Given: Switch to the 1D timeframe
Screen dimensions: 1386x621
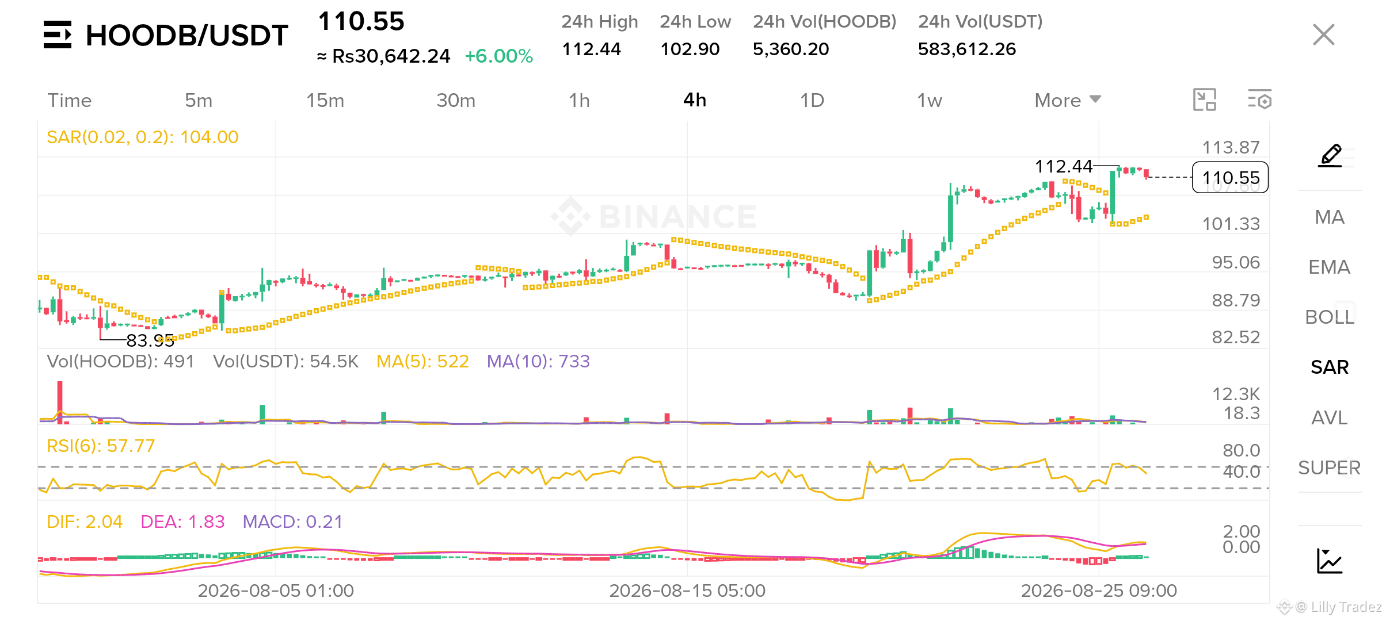Looking at the screenshot, I should click(x=812, y=100).
